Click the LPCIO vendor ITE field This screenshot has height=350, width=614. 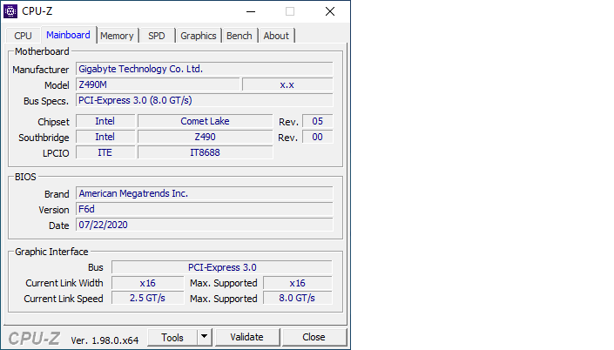[x=105, y=152]
